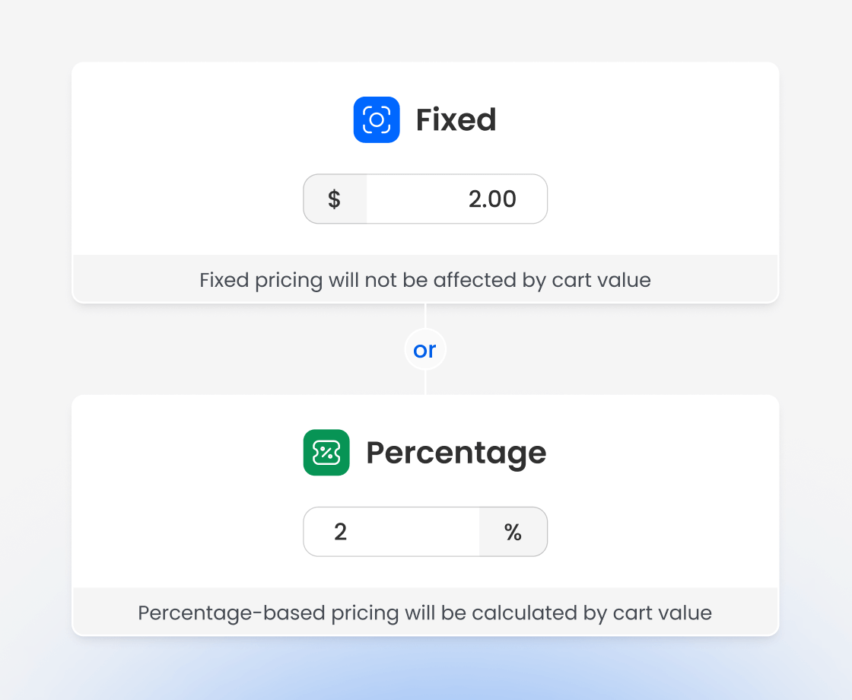Open the Percentage card header

click(425, 452)
